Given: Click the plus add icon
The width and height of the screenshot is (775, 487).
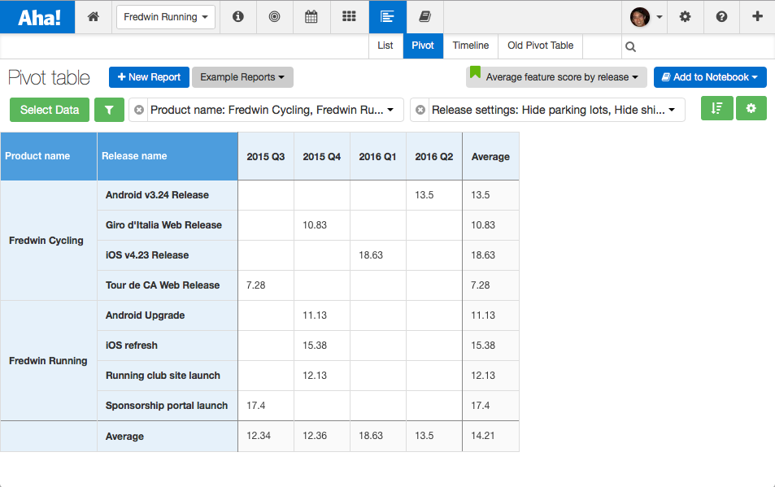Looking at the screenshot, I should pyautogui.click(x=757, y=17).
